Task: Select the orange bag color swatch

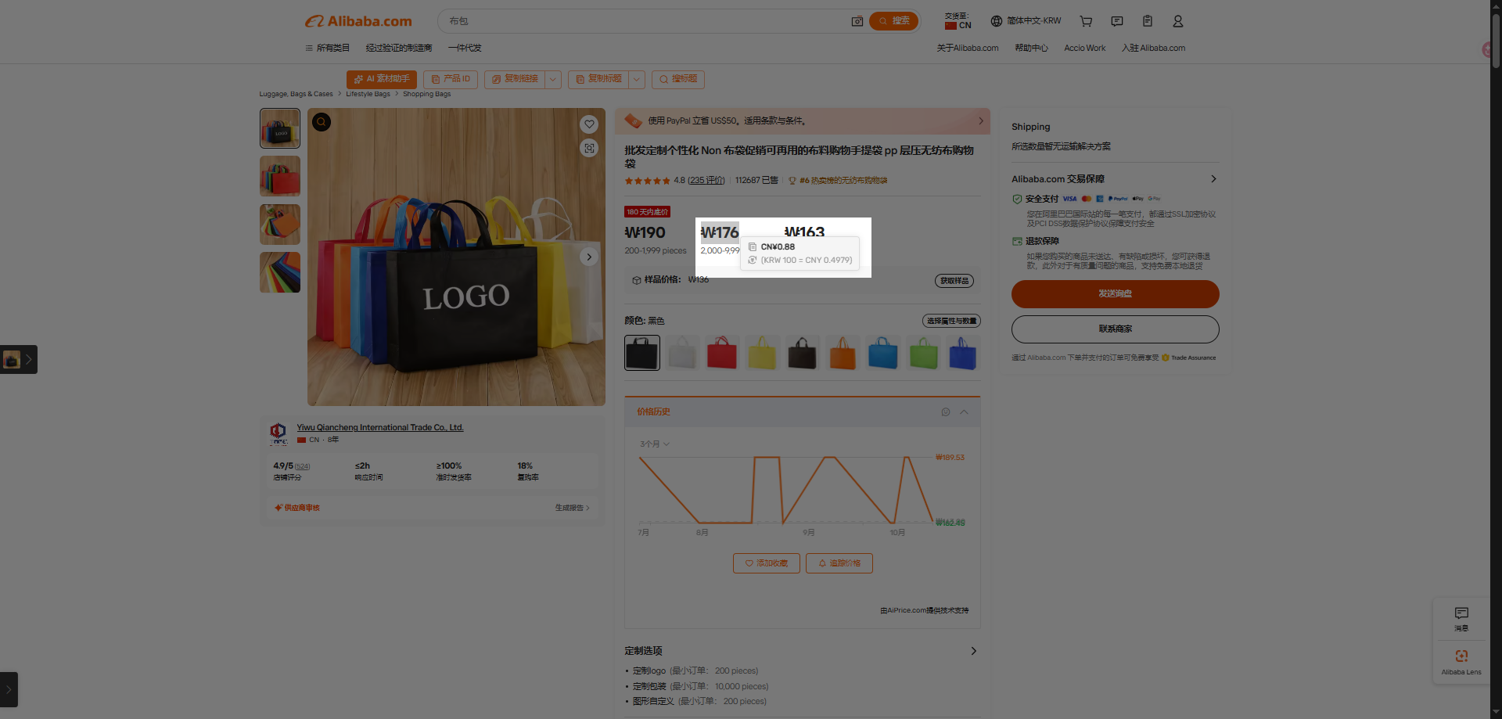Action: 843,353
